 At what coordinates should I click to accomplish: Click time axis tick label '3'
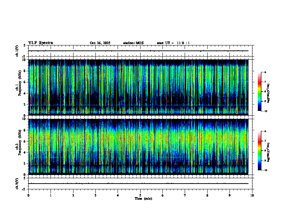(x=95, y=195)
